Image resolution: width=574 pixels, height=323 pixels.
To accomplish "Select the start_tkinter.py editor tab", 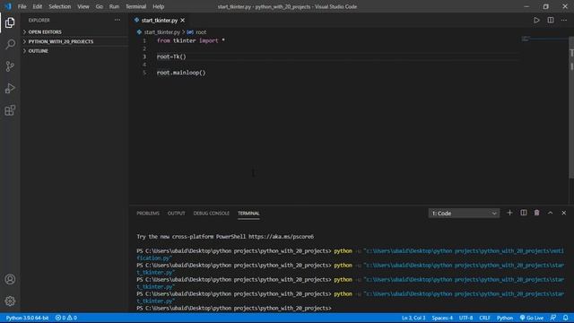I will 160,21.
